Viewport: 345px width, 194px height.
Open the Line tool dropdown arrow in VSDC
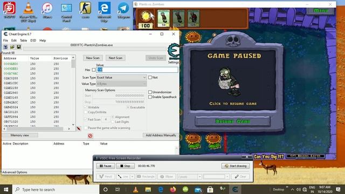click(x=132, y=177)
